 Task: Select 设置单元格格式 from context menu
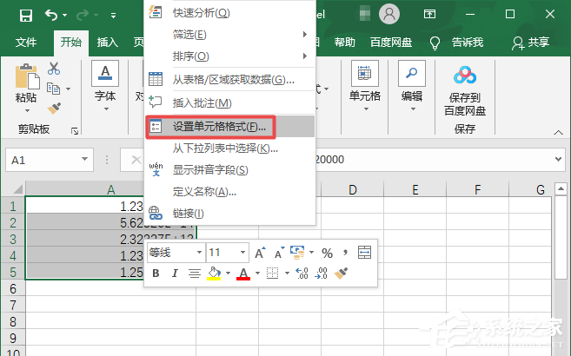pos(219,126)
